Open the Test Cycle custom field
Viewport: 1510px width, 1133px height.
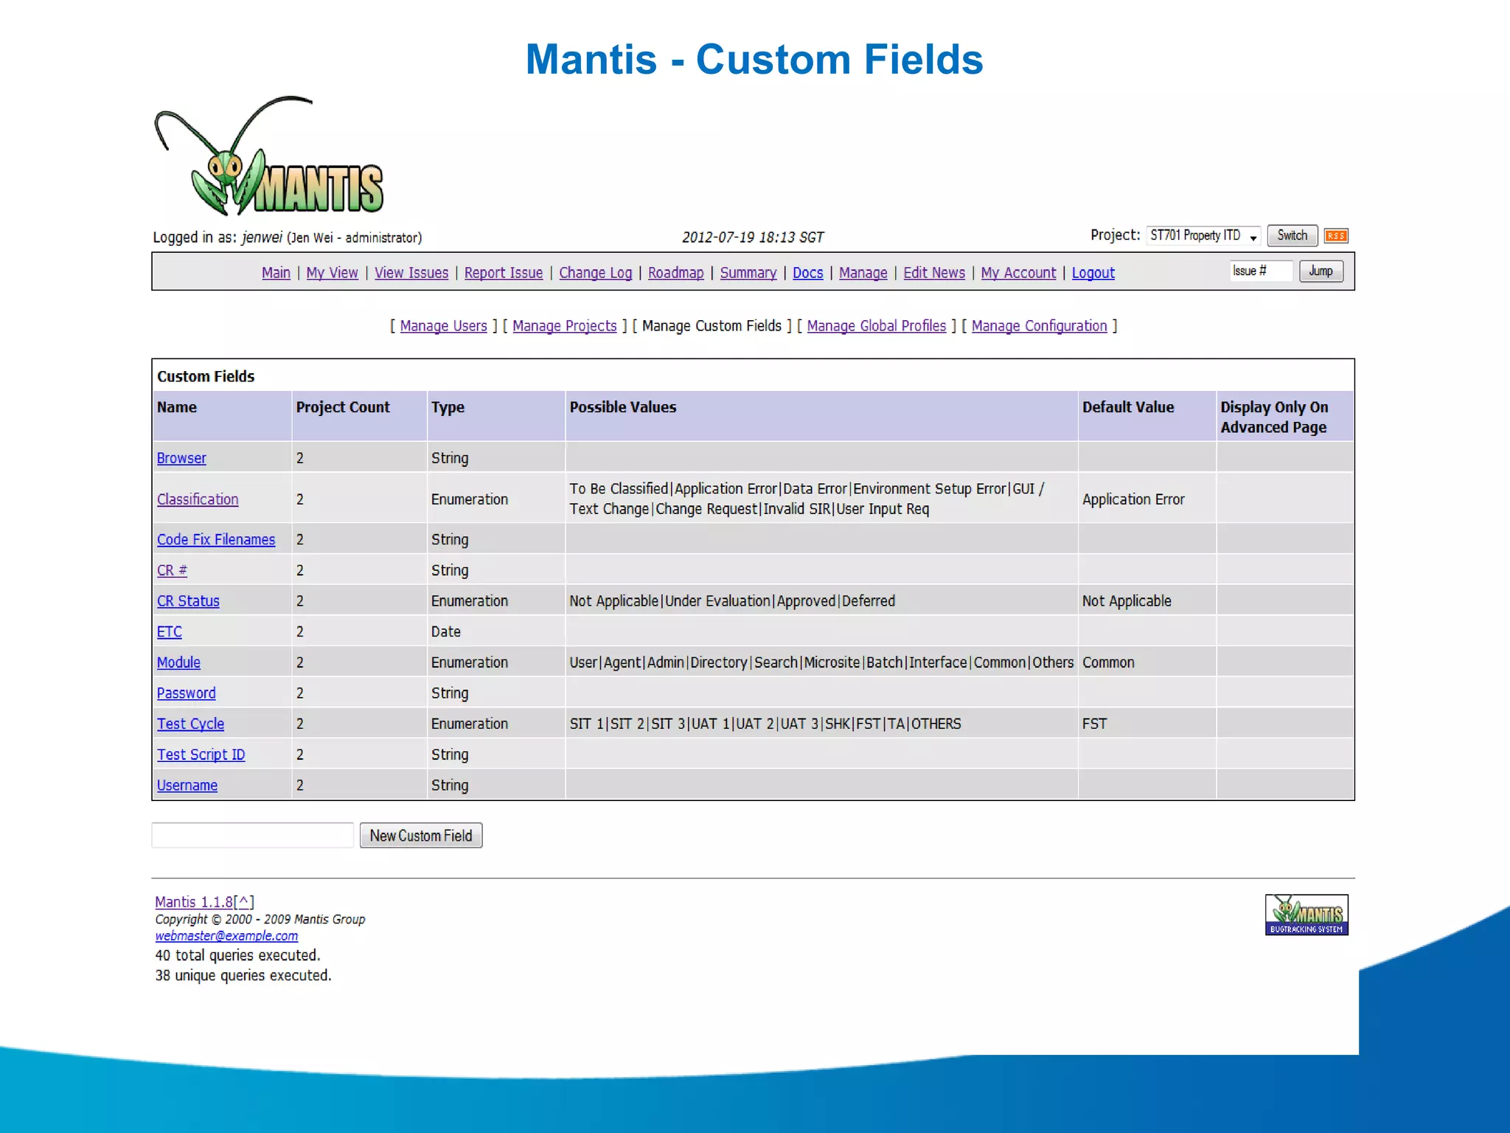click(190, 724)
